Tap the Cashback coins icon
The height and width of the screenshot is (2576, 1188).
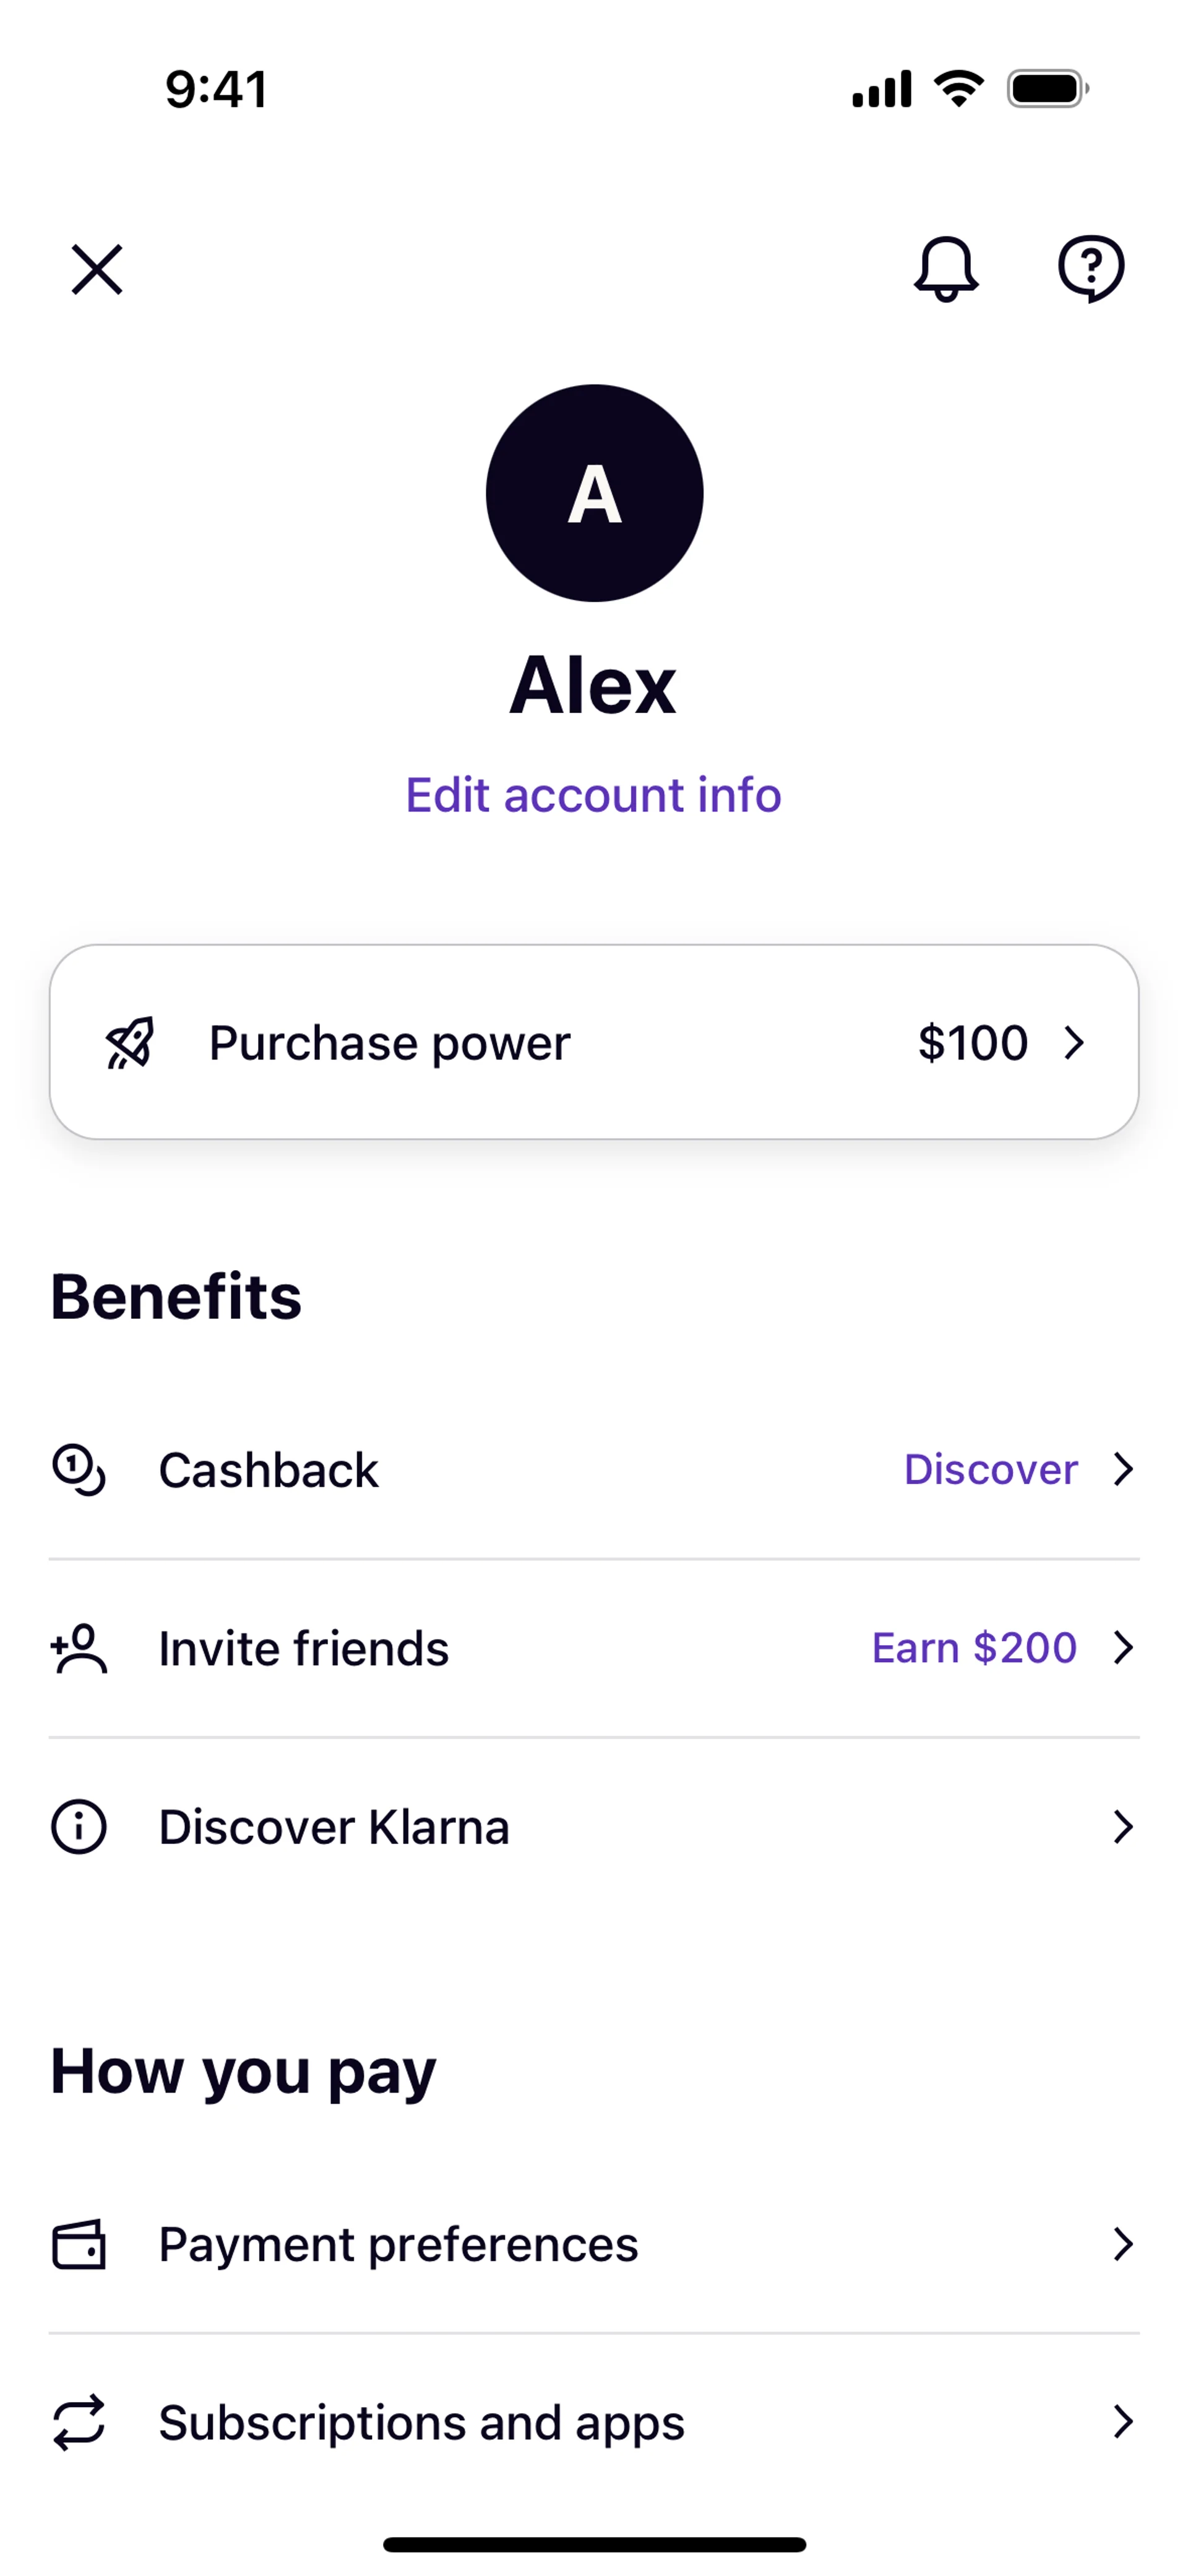tap(78, 1470)
